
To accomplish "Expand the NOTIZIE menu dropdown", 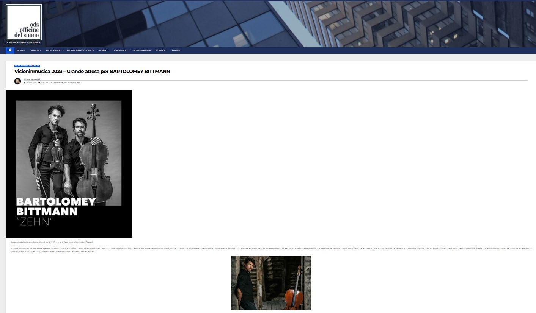I will [x=35, y=50].
